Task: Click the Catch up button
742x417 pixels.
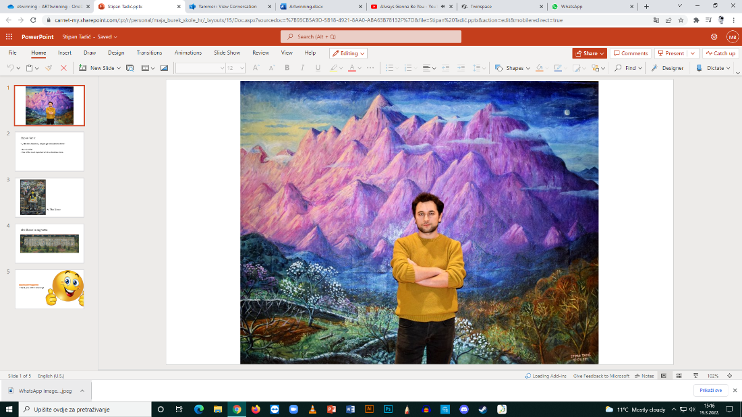Action: tap(720, 53)
